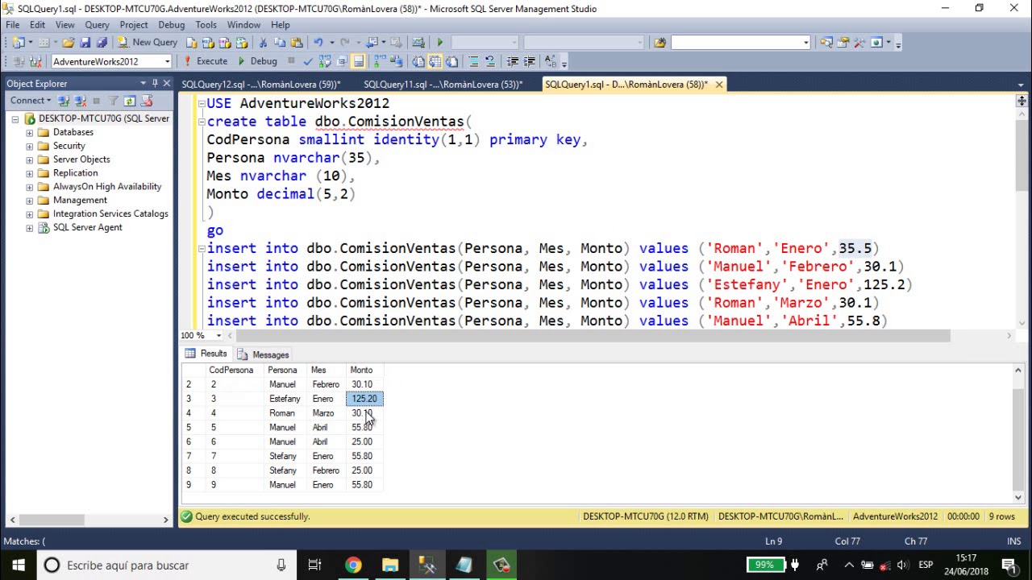This screenshot has height=580, width=1032.
Task: Switch to the Messages tab
Action: click(x=263, y=354)
